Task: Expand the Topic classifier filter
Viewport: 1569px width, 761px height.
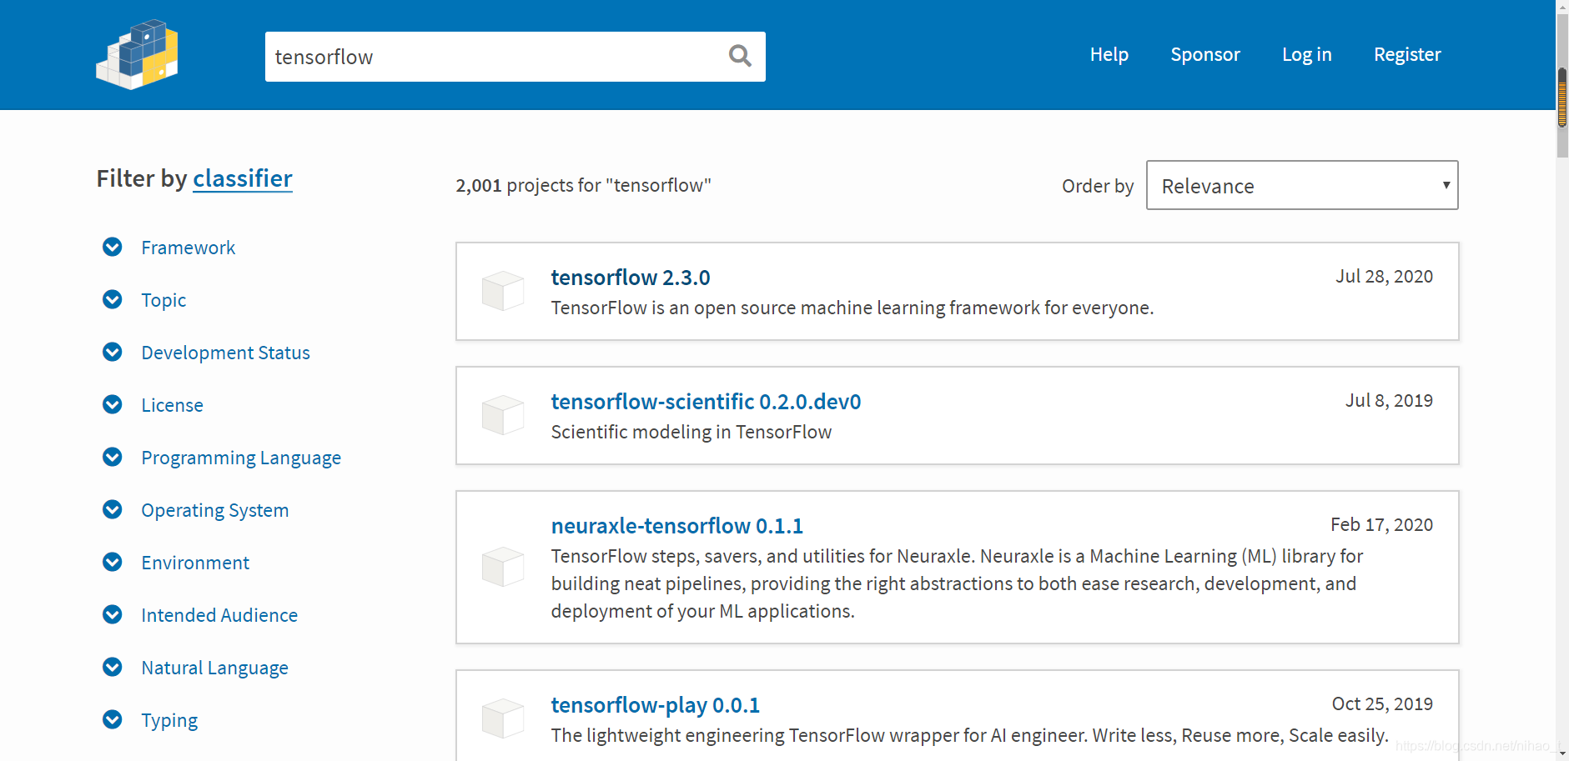Action: (x=163, y=300)
